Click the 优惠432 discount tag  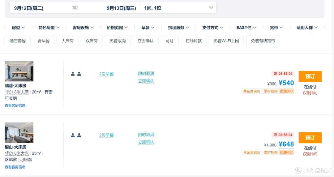tap(286, 153)
